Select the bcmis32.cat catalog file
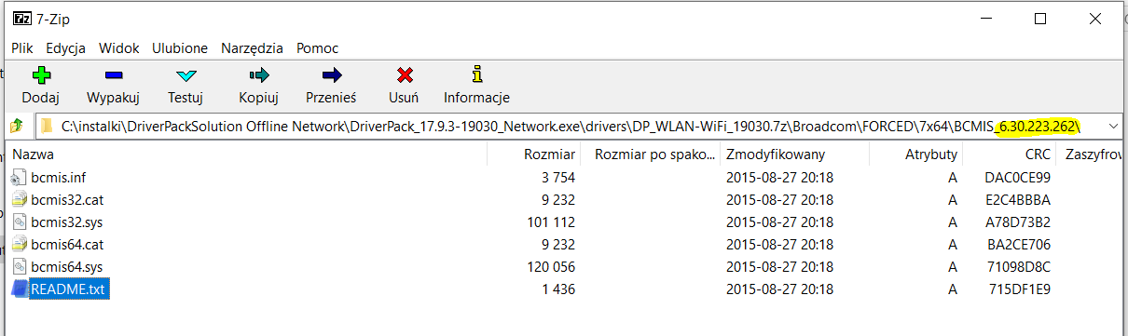Image resolution: width=1128 pixels, height=336 pixels. [x=67, y=199]
